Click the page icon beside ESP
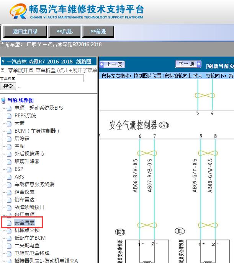The width and height of the screenshot is (234, 263). pos(9,169)
